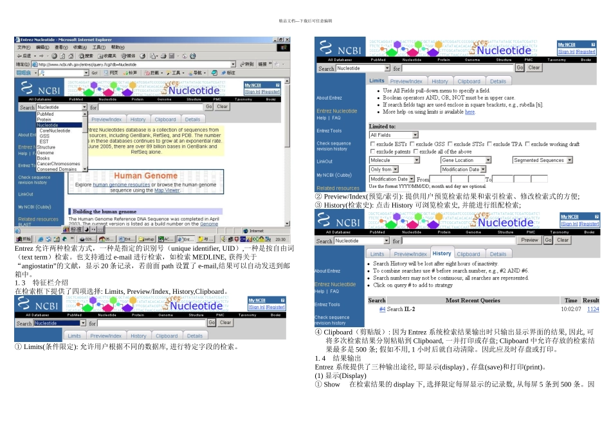Click the Windows Start (开始) button
Image resolution: width=611 pixels, height=432 pixels.
[23, 239]
